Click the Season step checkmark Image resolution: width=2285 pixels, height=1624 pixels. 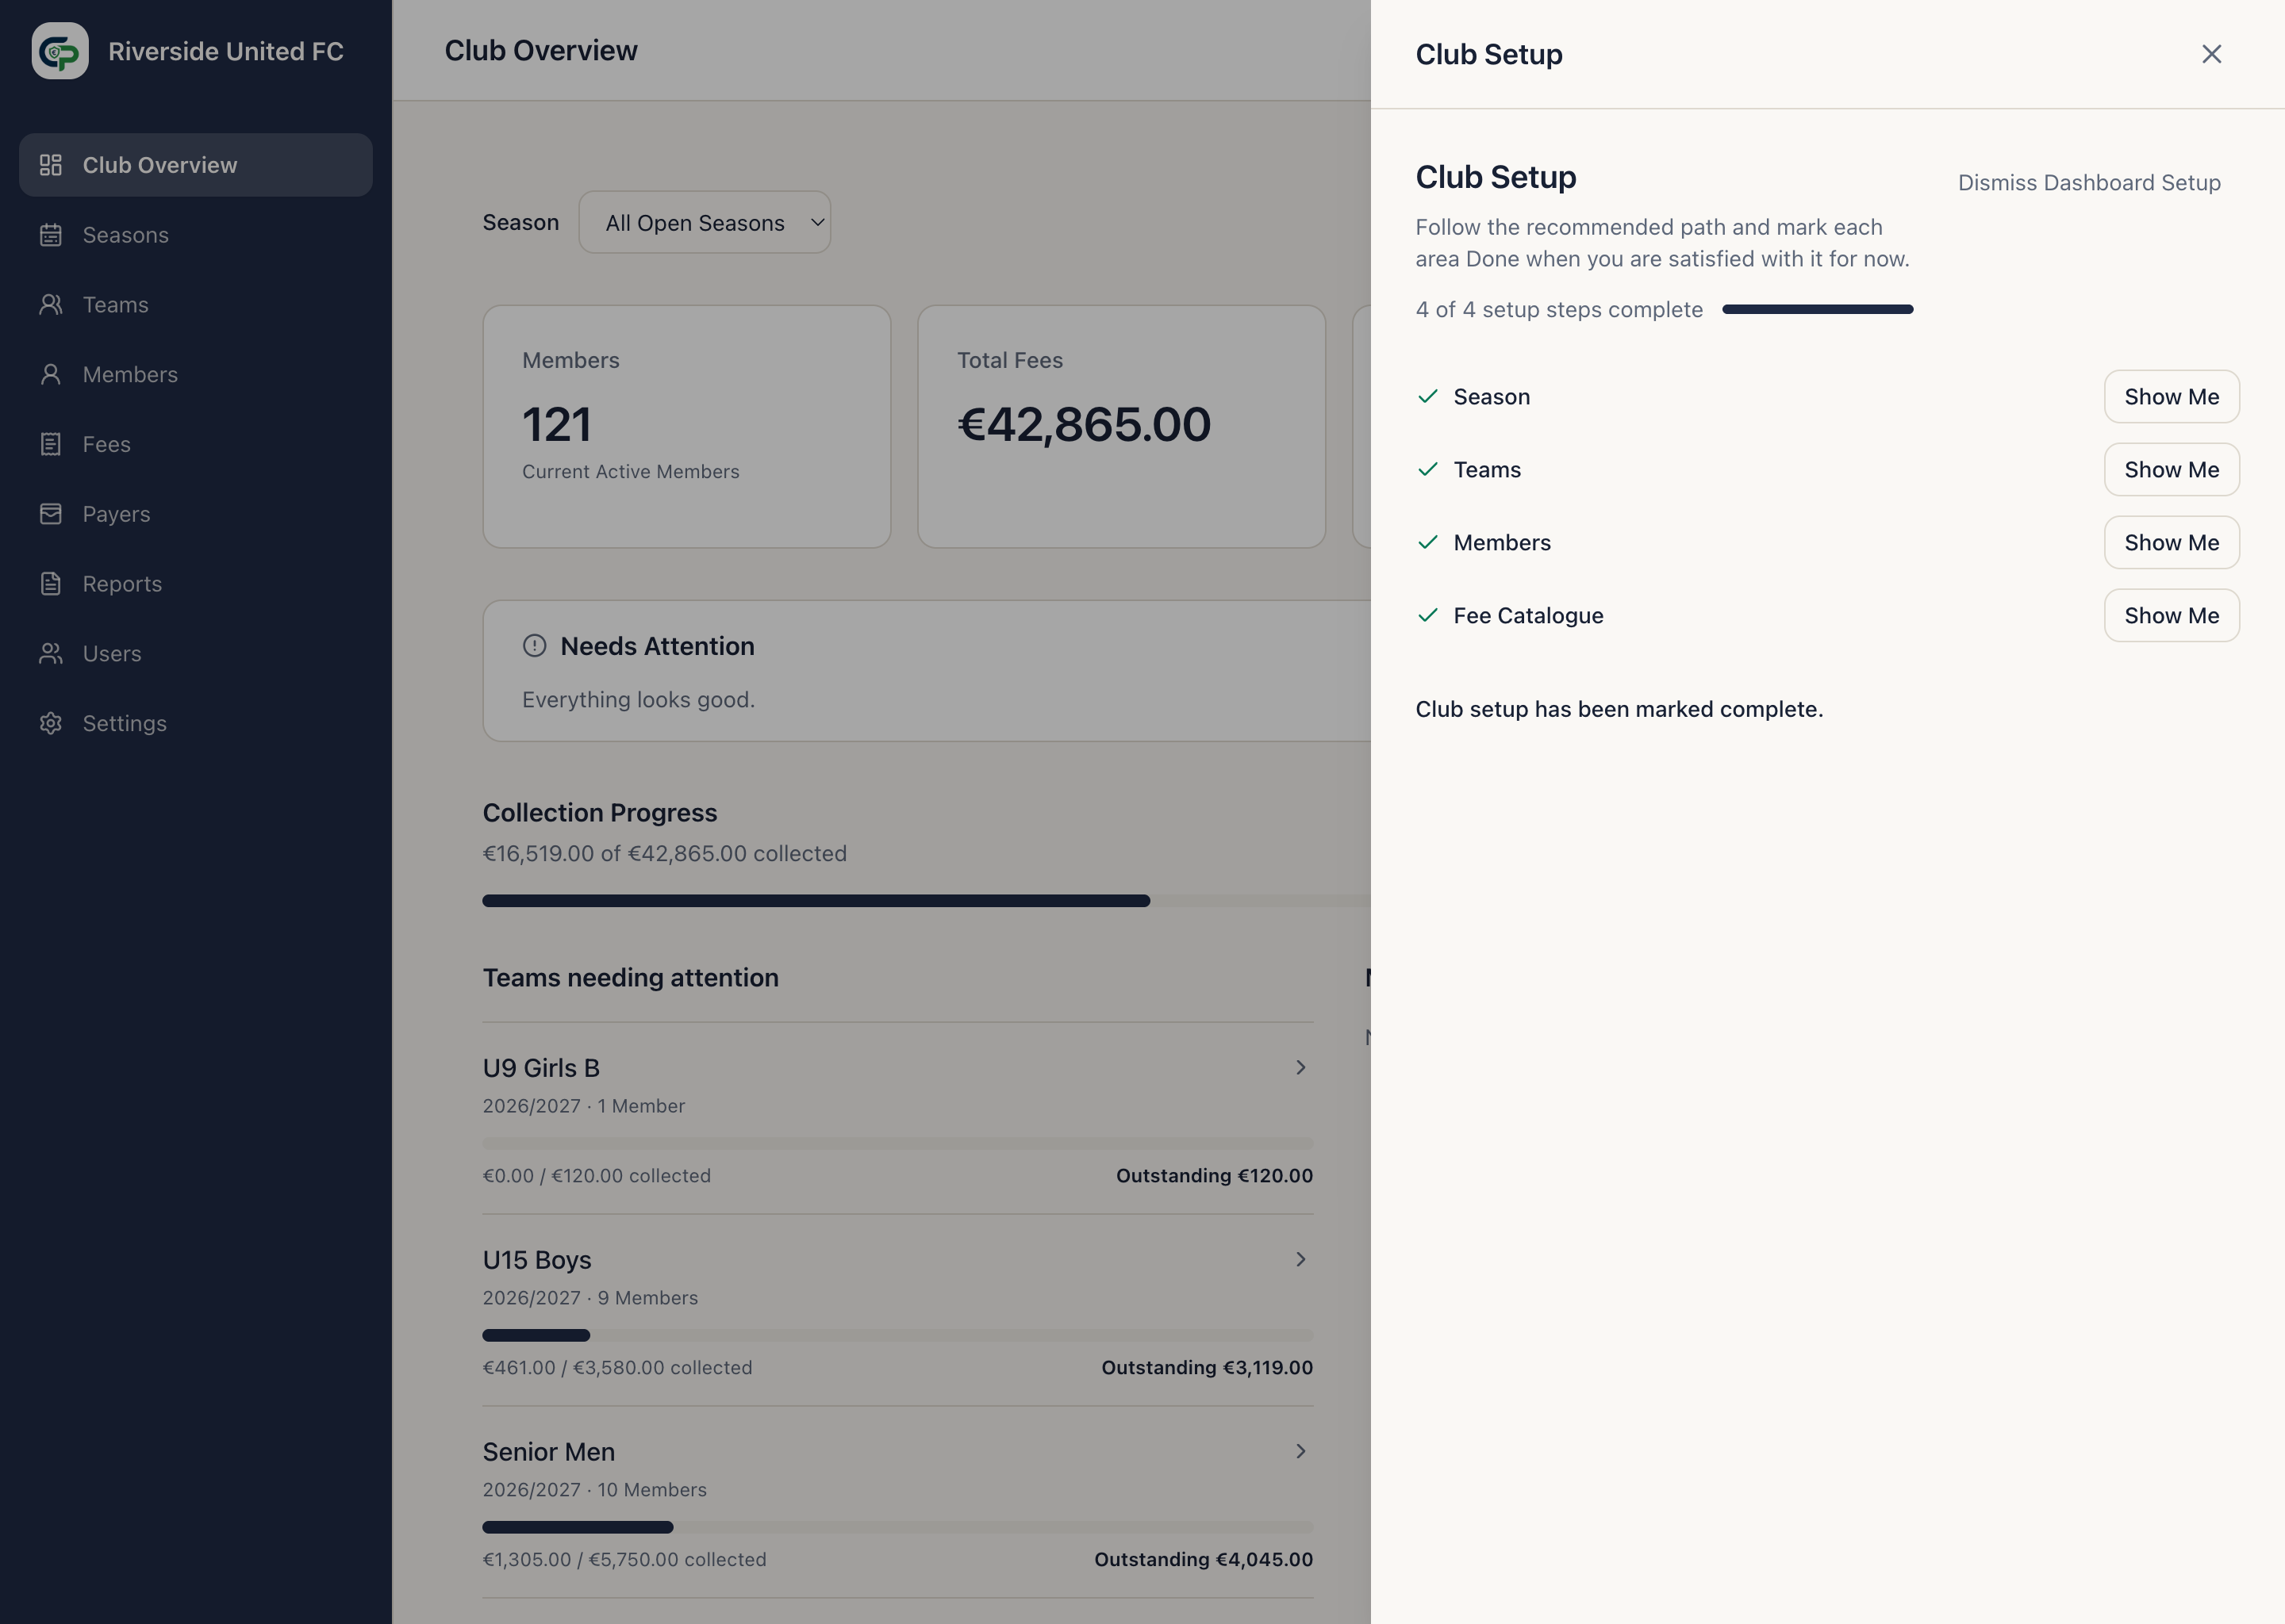[x=1427, y=397]
